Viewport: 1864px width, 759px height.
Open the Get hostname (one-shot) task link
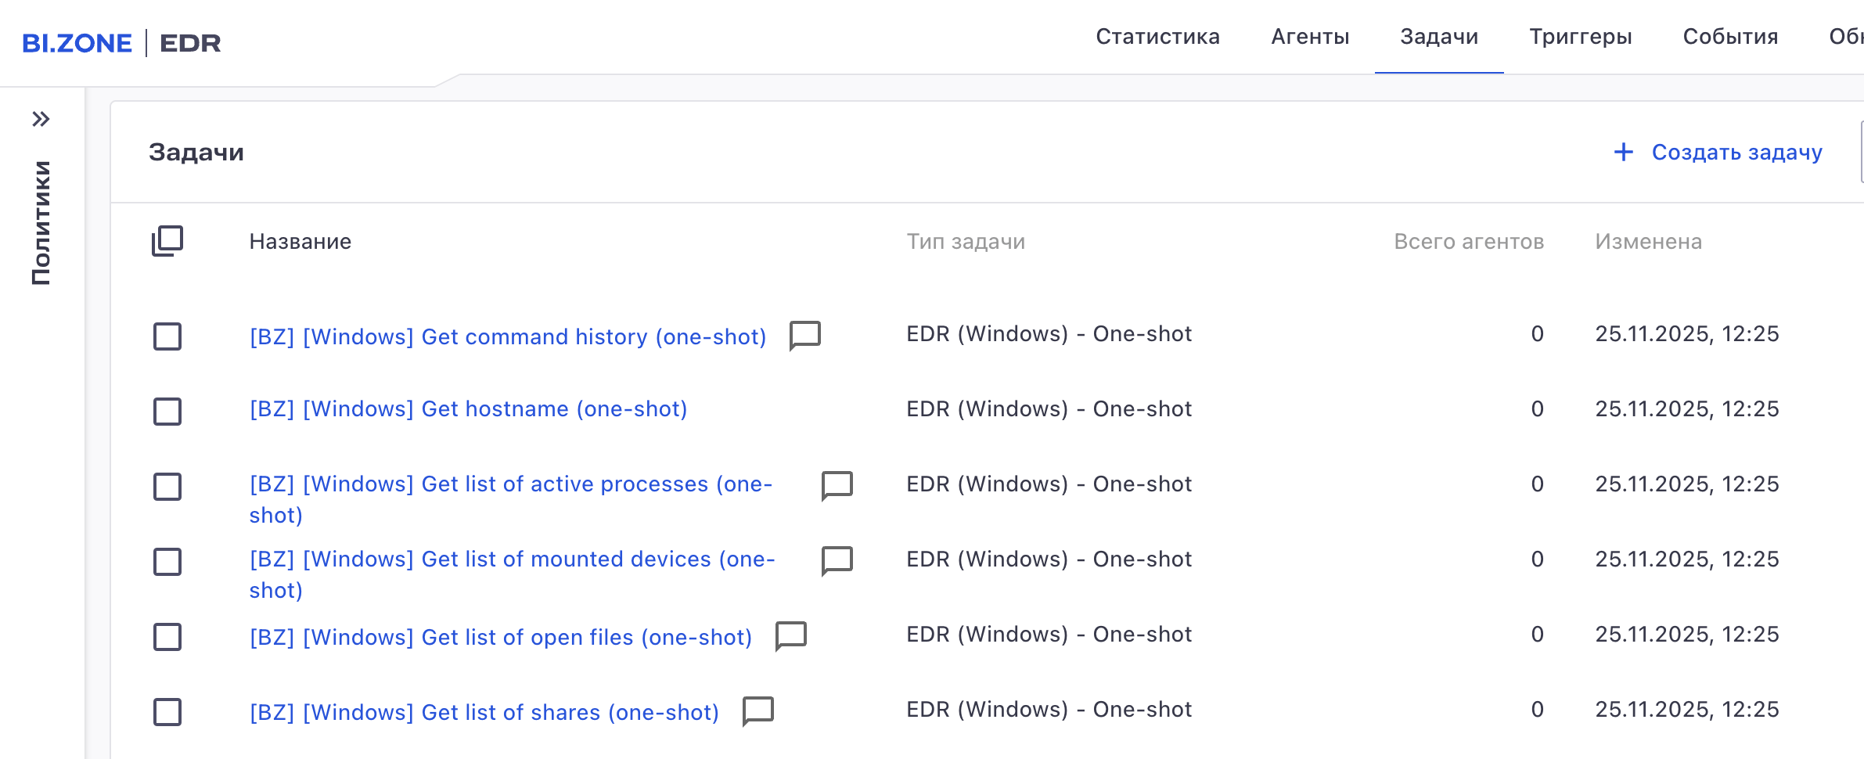point(468,409)
